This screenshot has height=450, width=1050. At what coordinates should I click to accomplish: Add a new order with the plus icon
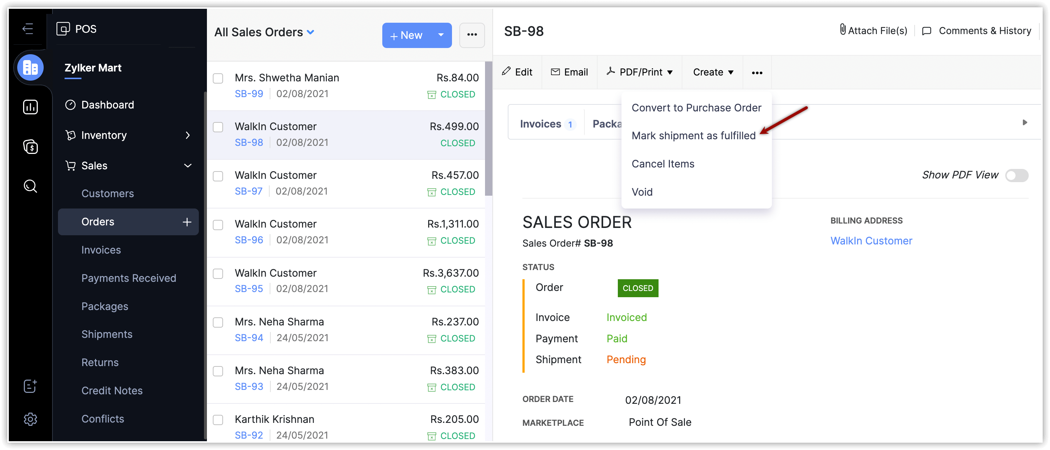tap(187, 222)
